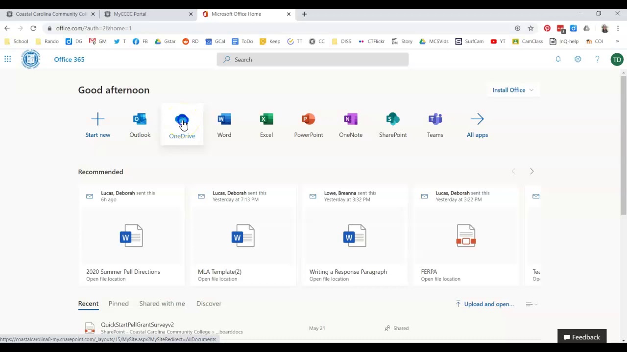Bookmark this page star

531,28
